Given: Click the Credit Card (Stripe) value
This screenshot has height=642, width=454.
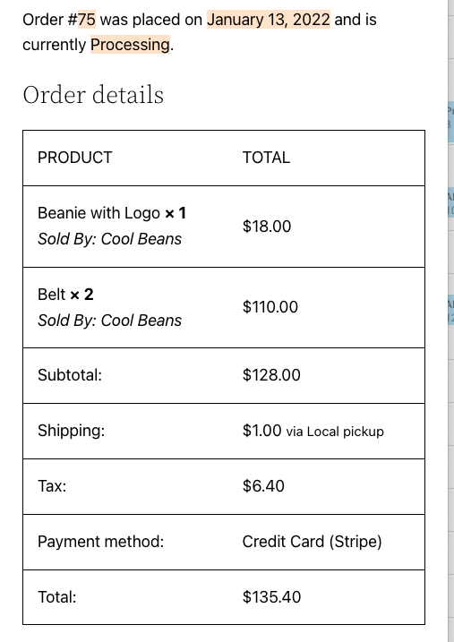Looking at the screenshot, I should [x=312, y=542].
